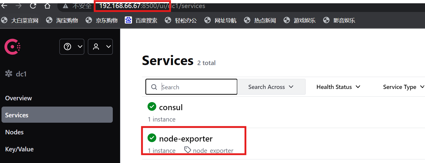The width and height of the screenshot is (425, 163).
Task: Click the Services page heading
Action: [168, 61]
